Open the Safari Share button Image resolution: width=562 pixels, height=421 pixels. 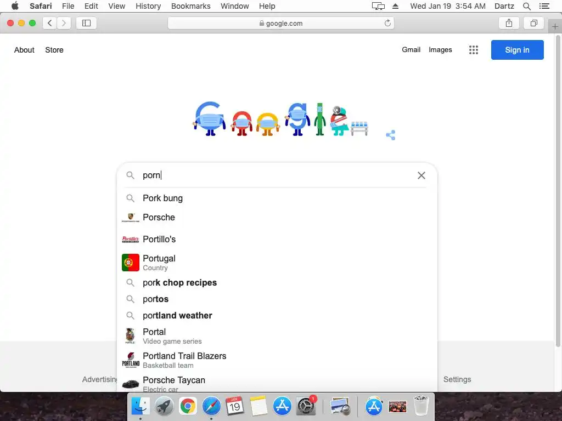point(509,23)
